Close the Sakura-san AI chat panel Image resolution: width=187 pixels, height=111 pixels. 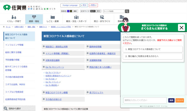point(182,28)
